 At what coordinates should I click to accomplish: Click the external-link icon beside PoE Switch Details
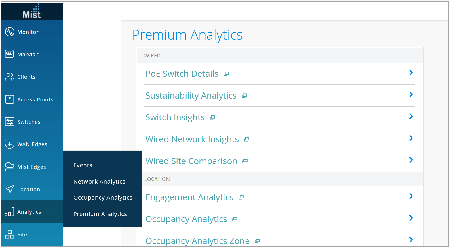(227, 74)
